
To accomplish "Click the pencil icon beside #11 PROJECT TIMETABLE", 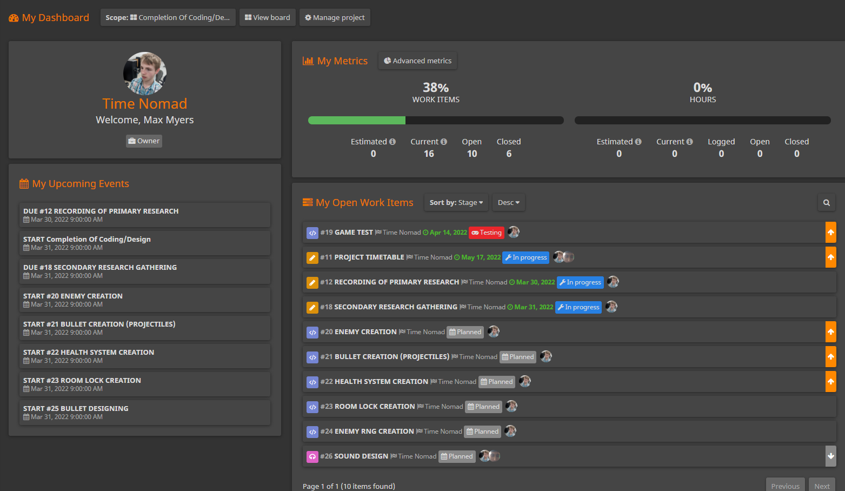I will click(x=312, y=257).
